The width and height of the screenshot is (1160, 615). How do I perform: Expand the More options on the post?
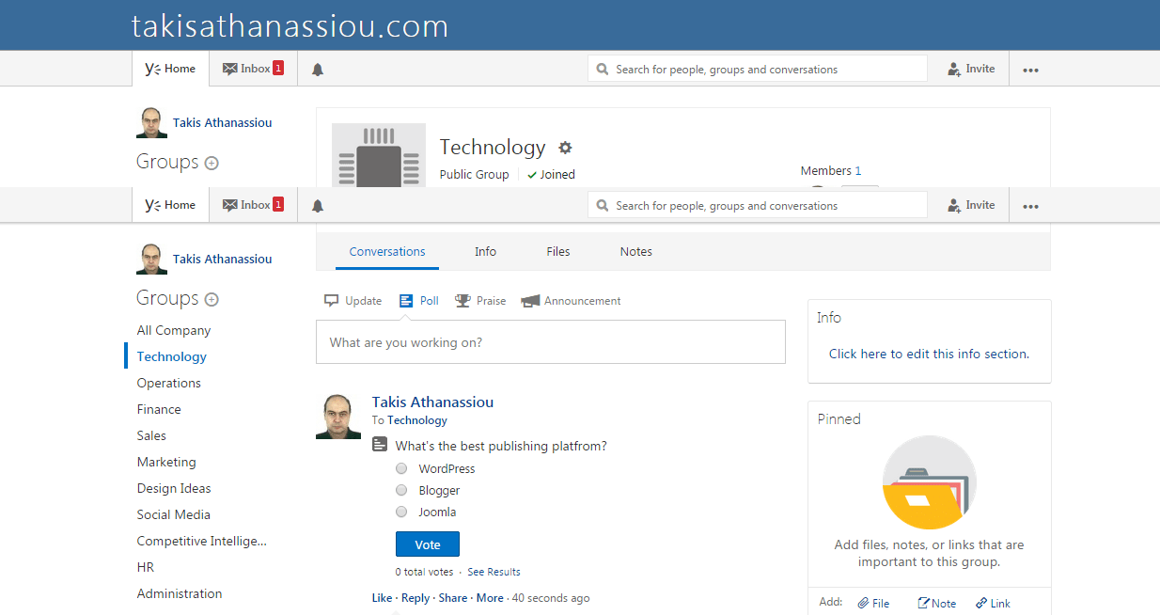point(490,598)
